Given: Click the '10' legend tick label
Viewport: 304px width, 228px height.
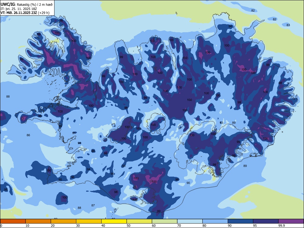Looking at the screenshot, I should (x=27, y=226).
